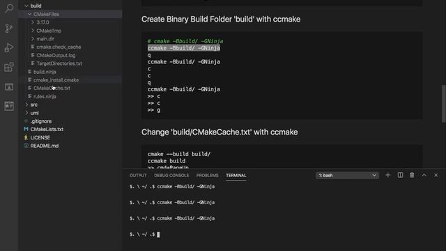Open the Extensions view
The image size is (446, 251).
pos(9,67)
